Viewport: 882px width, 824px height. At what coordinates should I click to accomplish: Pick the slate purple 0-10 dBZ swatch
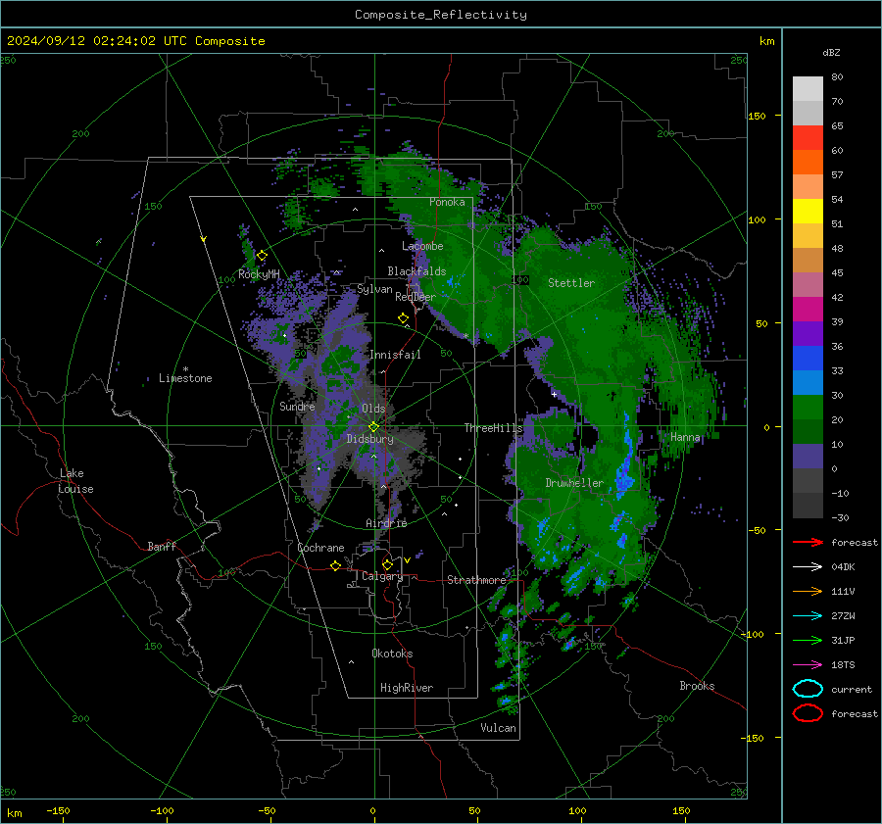[808, 457]
